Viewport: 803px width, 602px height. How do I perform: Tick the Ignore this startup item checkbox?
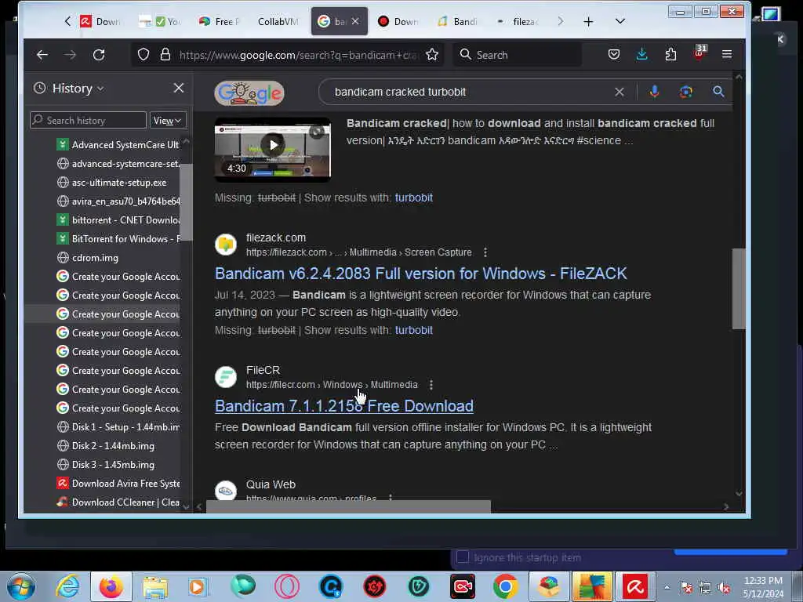(x=463, y=557)
